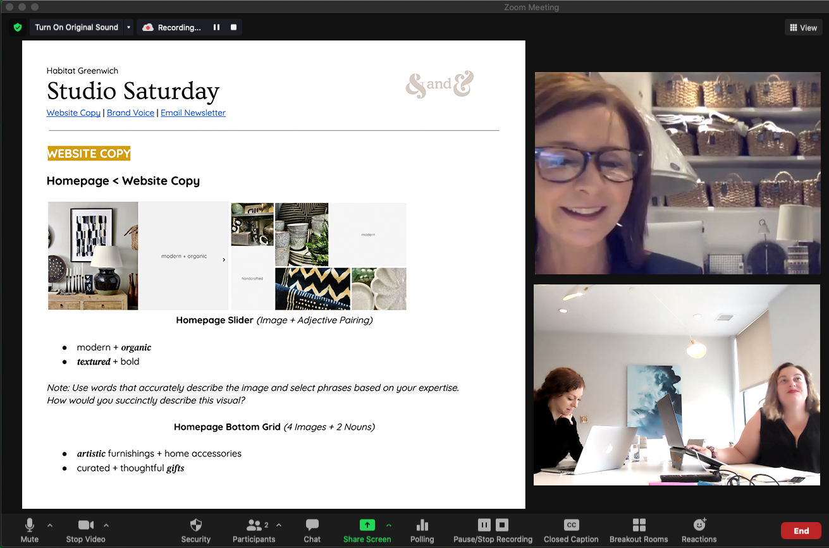Select the bottom video feed with laptops

point(677,385)
